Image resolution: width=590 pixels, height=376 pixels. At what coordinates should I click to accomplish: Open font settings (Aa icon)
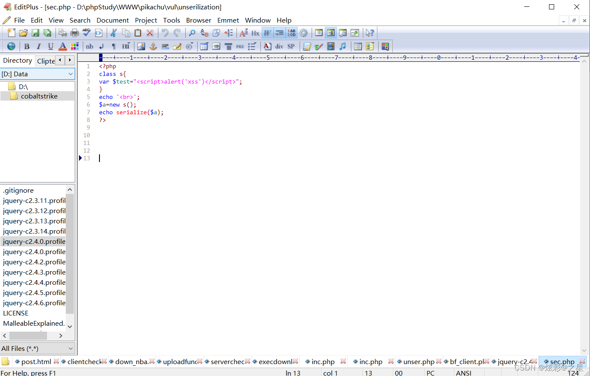point(244,33)
